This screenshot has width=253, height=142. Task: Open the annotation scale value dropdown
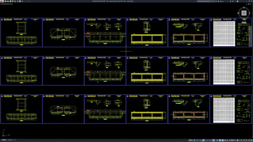(232, 140)
